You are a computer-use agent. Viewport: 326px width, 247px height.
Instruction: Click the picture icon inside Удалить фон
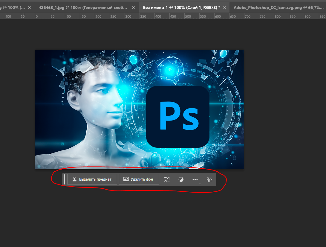126,179
